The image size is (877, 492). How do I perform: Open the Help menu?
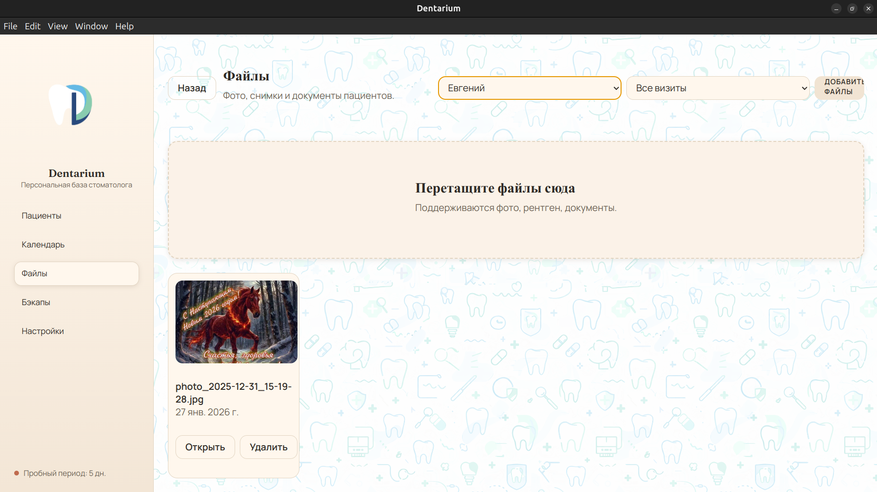pos(124,26)
